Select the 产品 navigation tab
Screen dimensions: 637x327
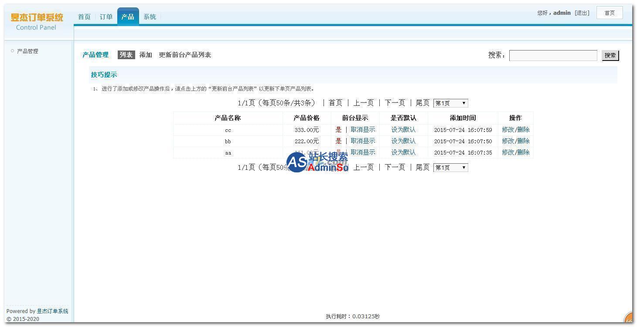(128, 17)
